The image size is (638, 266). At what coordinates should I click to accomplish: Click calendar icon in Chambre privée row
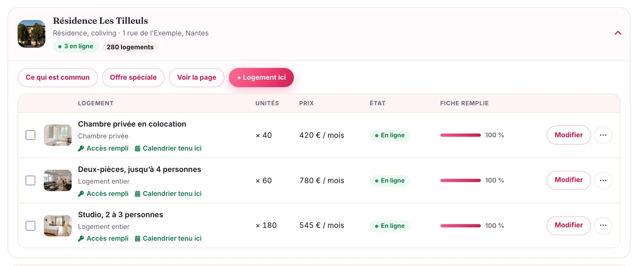137,148
